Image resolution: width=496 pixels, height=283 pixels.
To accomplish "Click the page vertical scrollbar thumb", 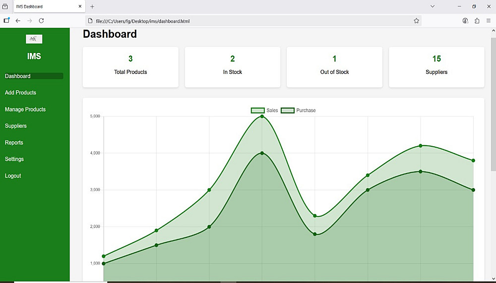I will pos(493,105).
